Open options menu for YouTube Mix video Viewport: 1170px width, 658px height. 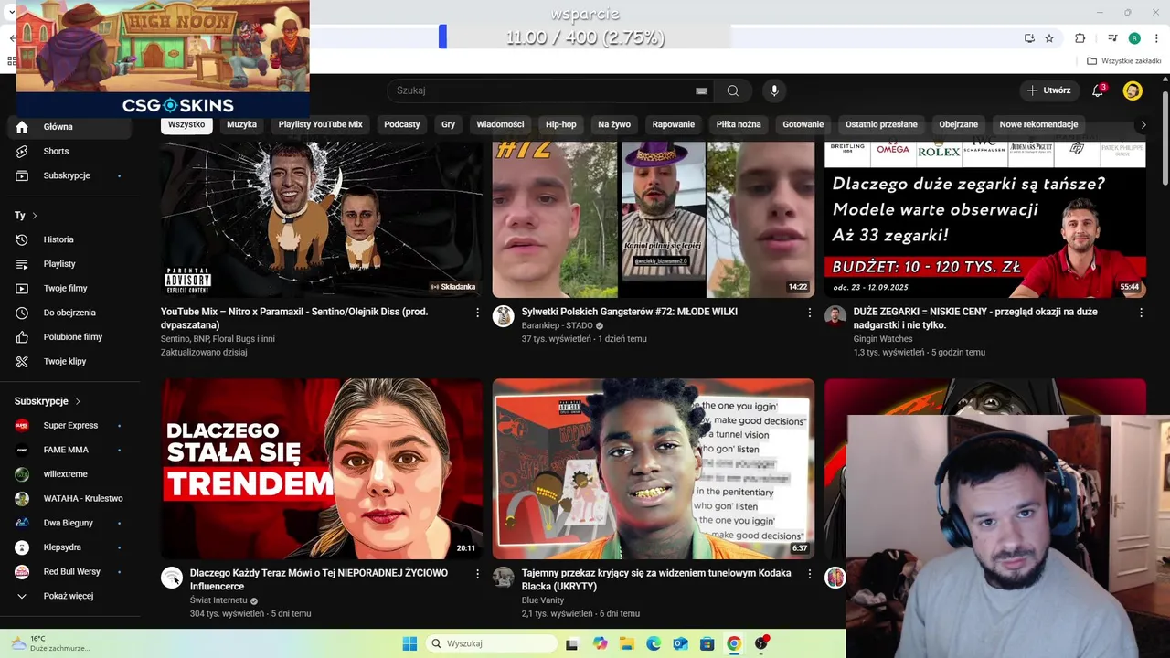tap(477, 313)
